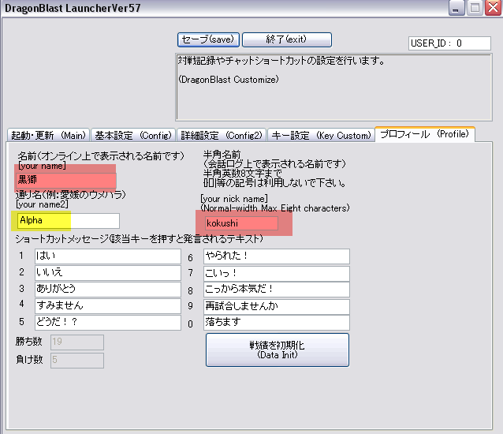Click the 半角名前 label text
The image size is (503, 434).
222,155
